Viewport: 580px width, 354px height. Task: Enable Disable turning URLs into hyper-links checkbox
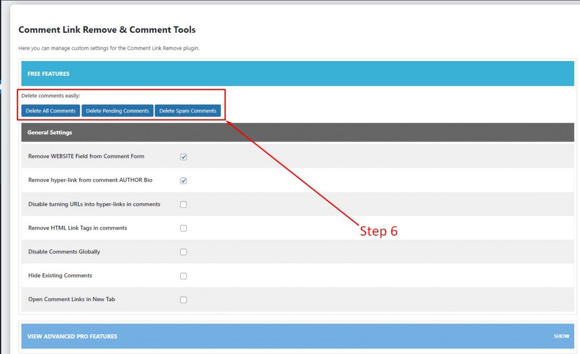(x=184, y=205)
